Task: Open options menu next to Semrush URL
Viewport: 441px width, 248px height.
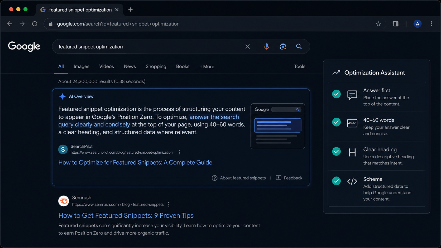Action: [169, 204]
